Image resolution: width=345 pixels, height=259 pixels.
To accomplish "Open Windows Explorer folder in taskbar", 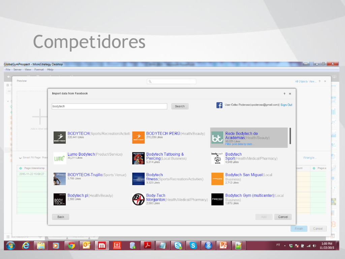I will (x=41, y=246).
